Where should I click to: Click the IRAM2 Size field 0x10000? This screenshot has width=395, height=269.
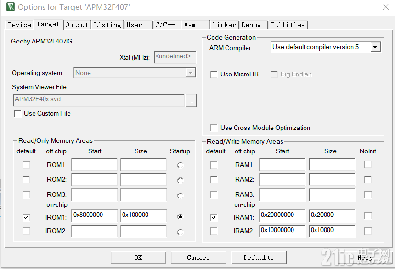[x=332, y=231]
